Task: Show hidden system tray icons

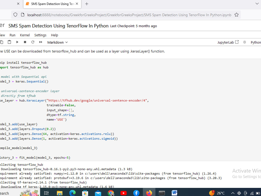Action: click(x=233, y=193)
